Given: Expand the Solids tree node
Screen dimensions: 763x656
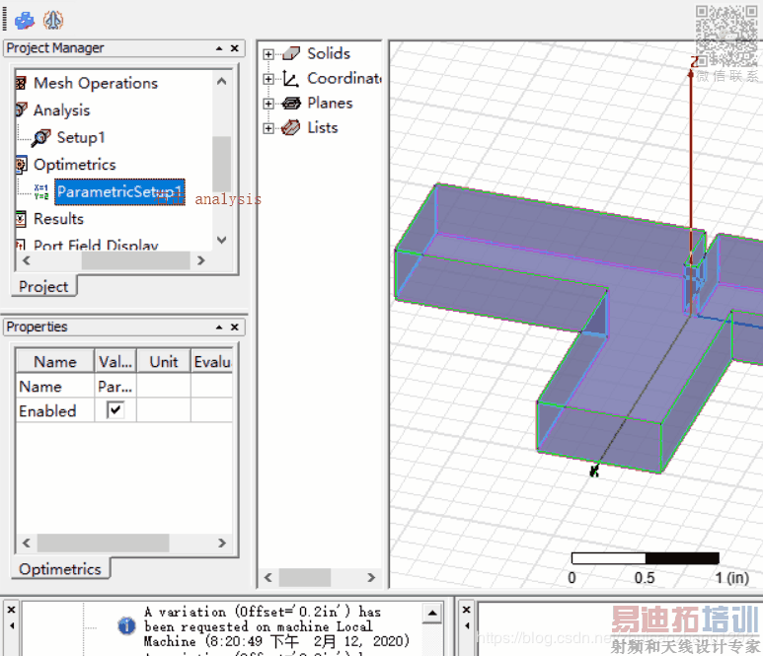Looking at the screenshot, I should (x=268, y=54).
